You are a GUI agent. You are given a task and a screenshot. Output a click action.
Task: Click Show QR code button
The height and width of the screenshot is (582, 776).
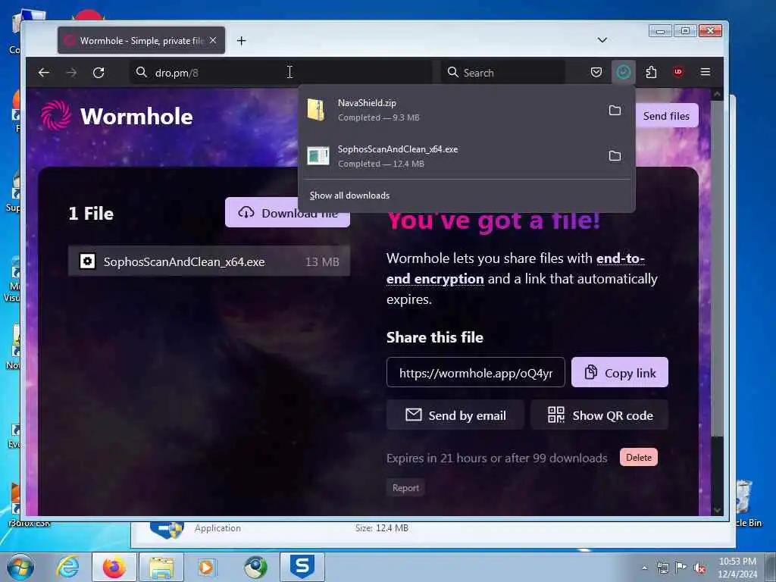point(600,415)
